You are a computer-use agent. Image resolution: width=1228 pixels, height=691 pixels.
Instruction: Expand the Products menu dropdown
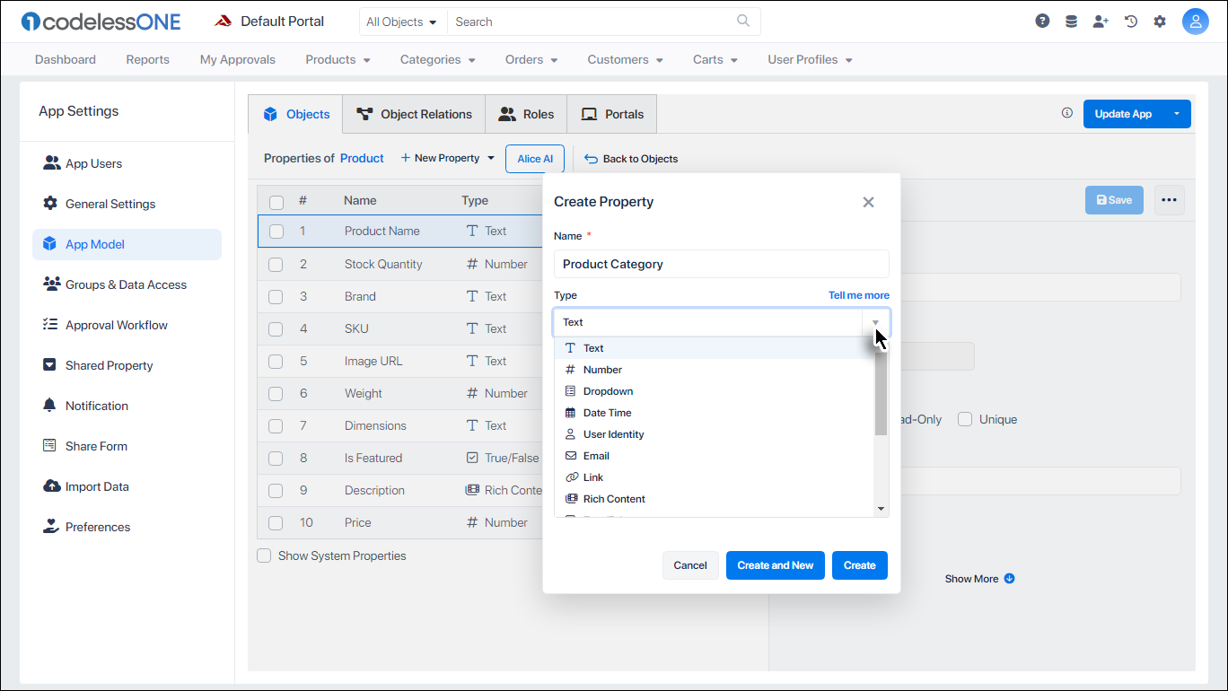(x=338, y=59)
